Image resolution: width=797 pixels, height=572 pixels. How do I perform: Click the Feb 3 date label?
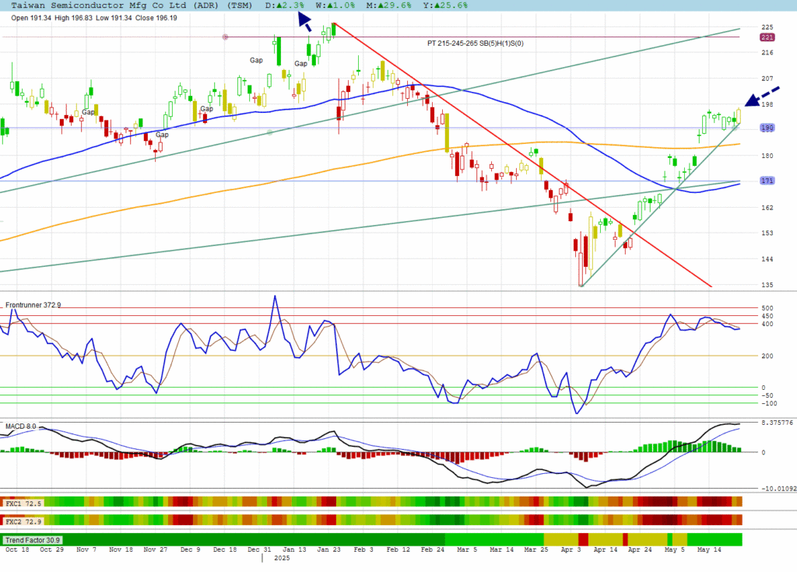(363, 549)
